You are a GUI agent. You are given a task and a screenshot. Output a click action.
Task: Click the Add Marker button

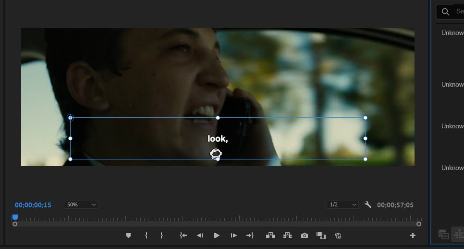(x=128, y=236)
